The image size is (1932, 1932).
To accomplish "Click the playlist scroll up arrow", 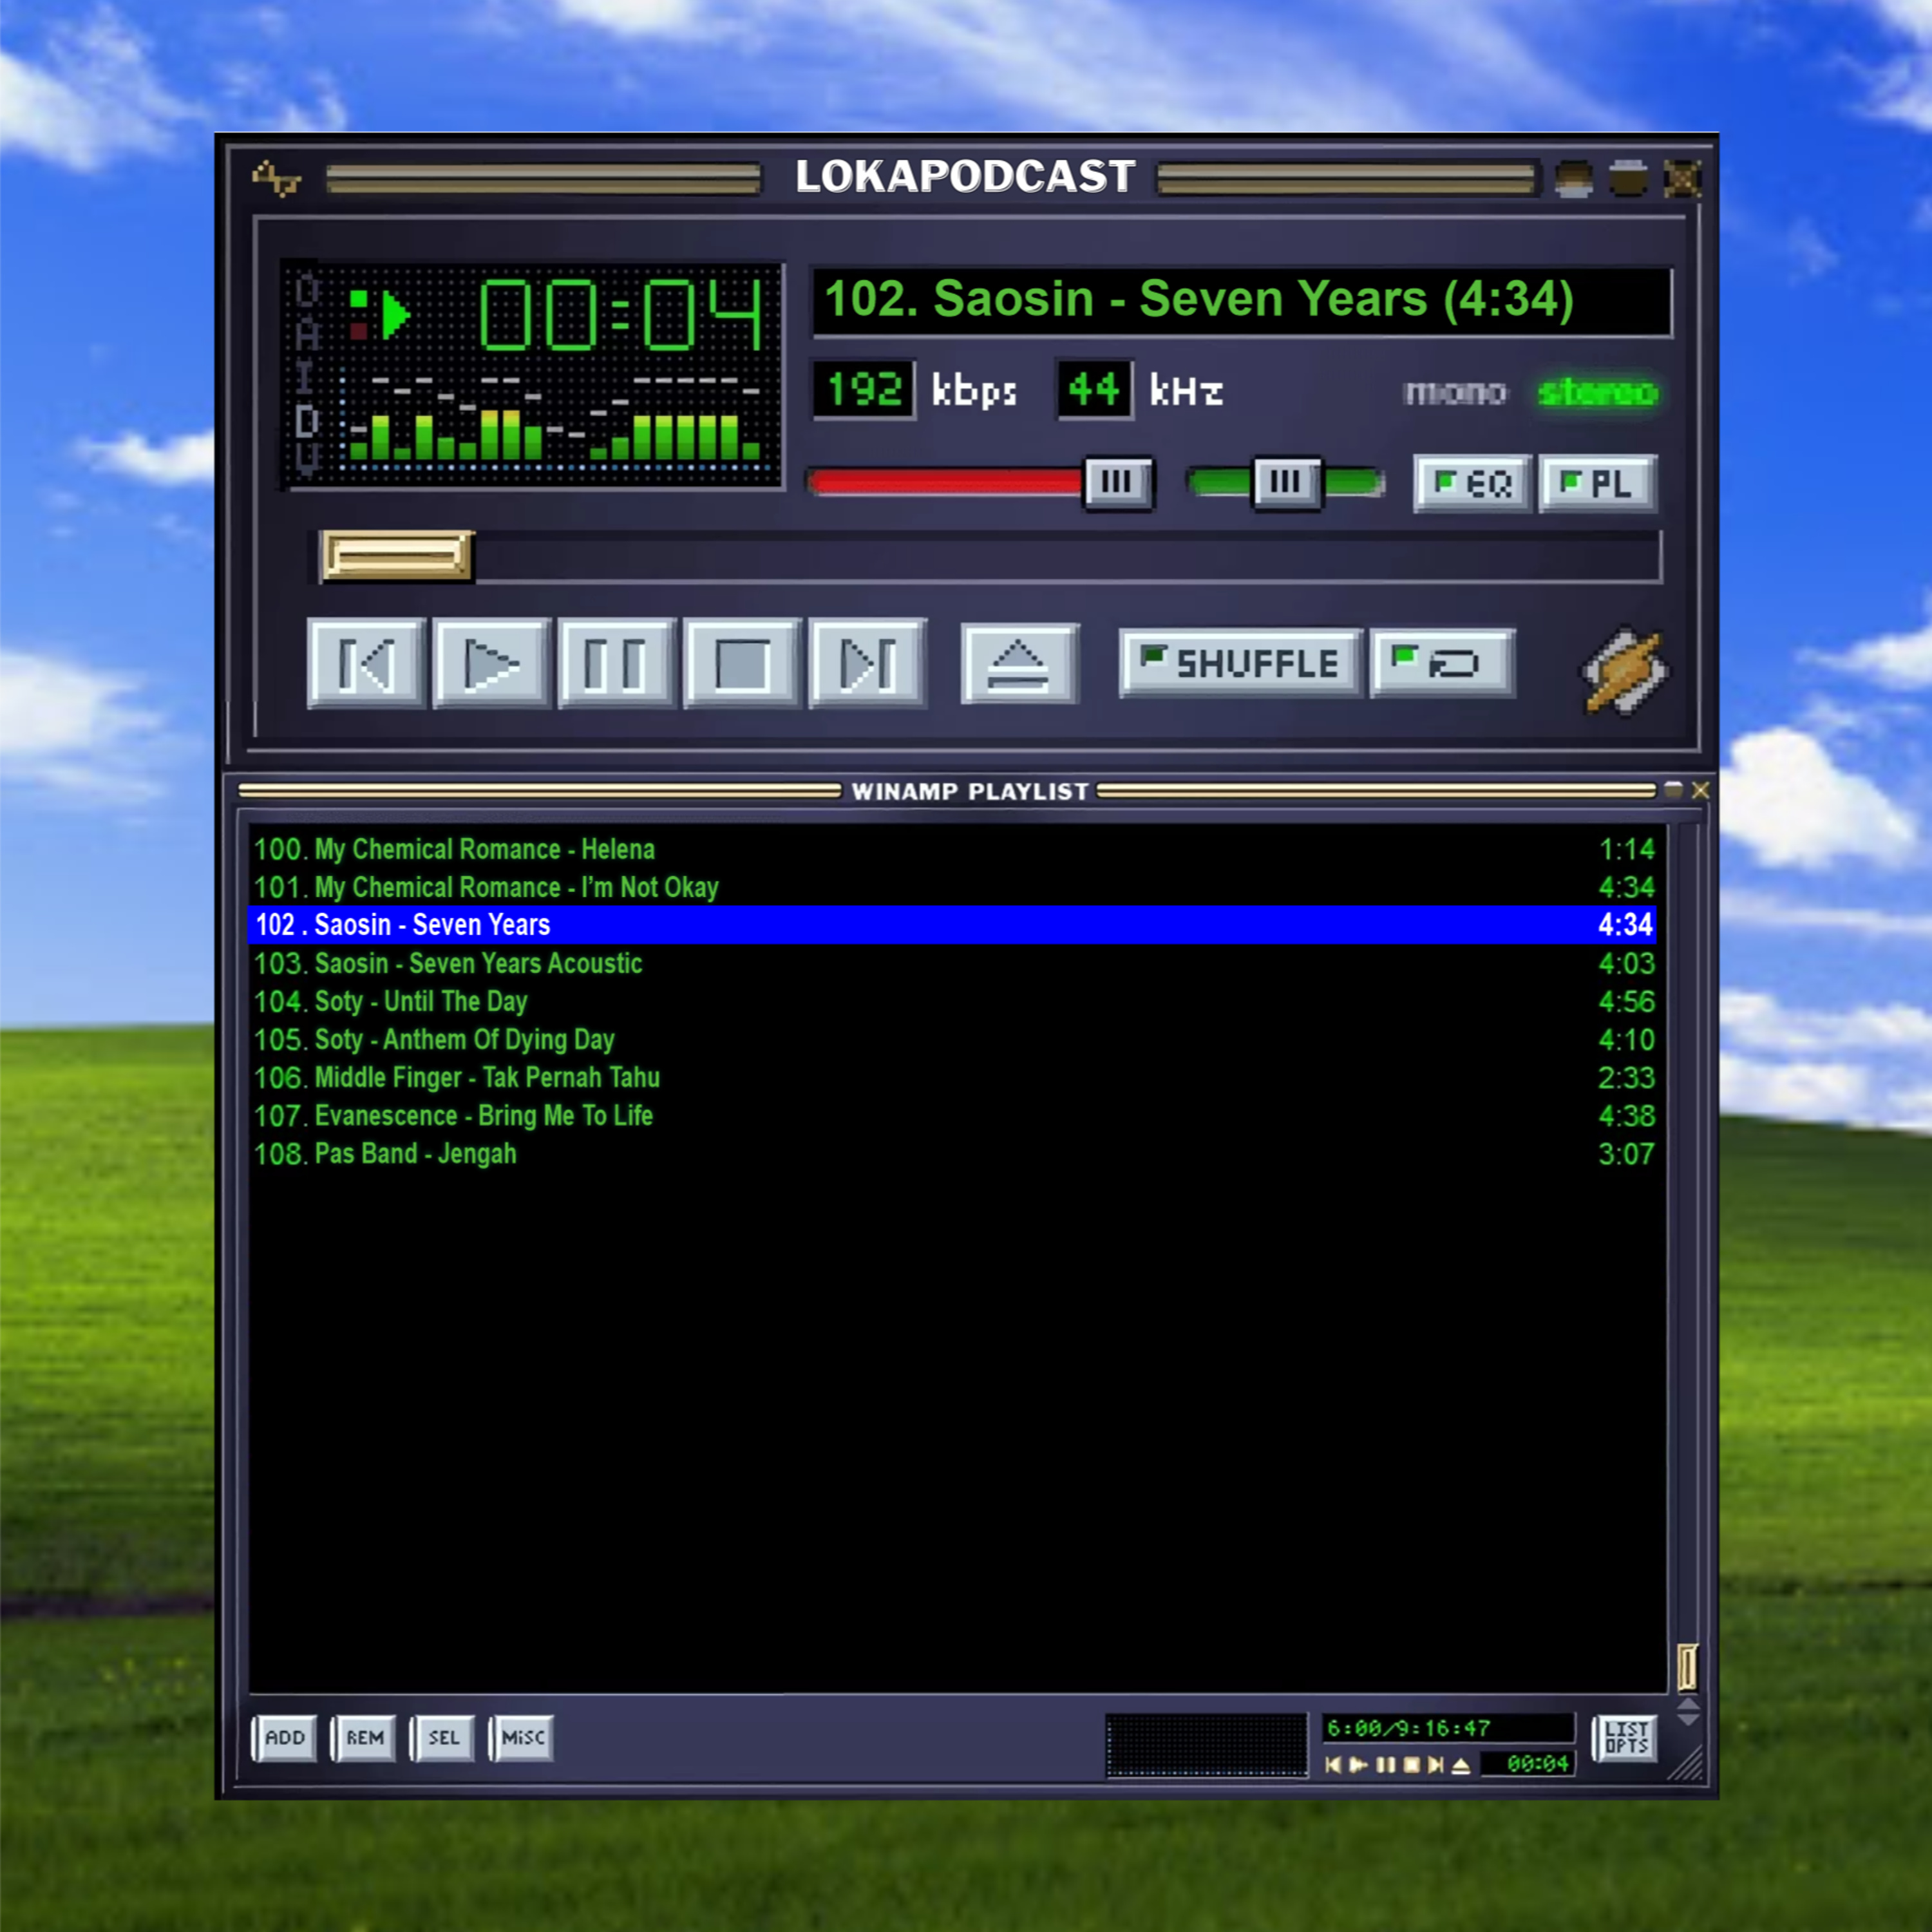I will [1688, 1704].
